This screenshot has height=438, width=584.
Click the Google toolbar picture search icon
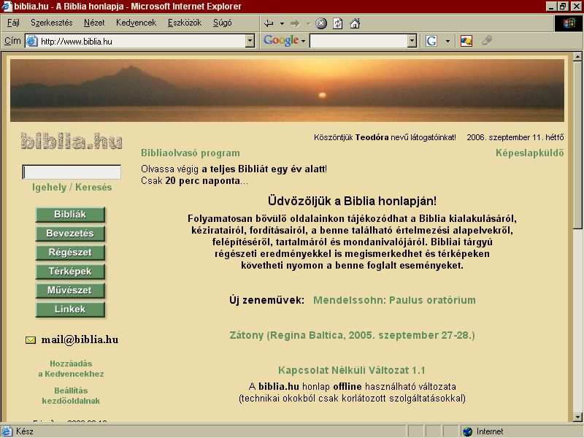(466, 41)
